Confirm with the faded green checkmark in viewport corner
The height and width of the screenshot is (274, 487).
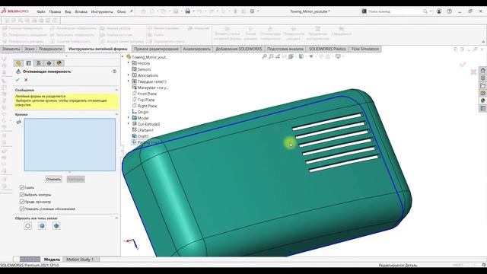click(463, 64)
